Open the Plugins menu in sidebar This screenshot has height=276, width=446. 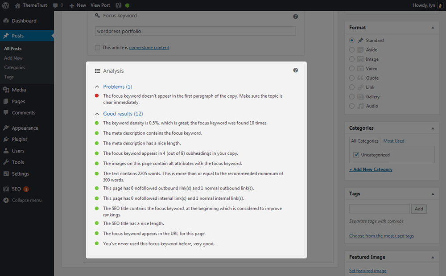click(x=19, y=140)
